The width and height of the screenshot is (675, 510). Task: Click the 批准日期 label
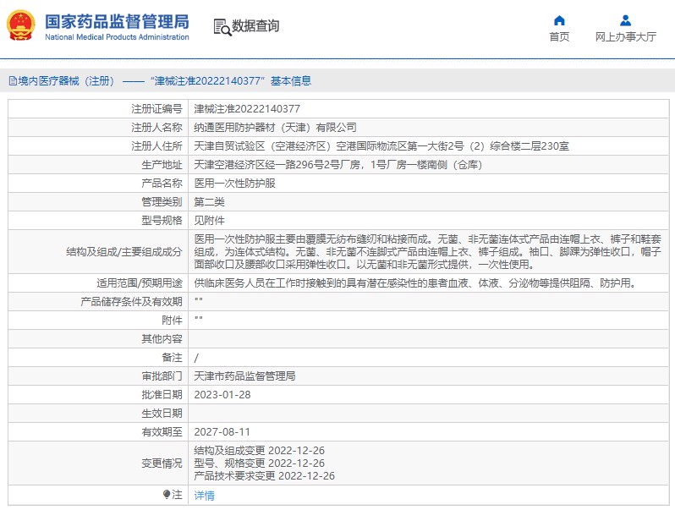tap(162, 395)
